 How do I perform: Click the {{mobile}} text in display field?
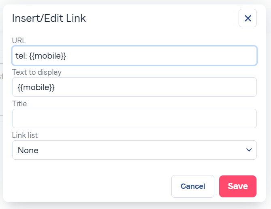(36, 87)
